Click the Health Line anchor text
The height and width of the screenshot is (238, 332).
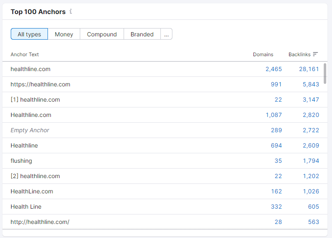coord(26,207)
